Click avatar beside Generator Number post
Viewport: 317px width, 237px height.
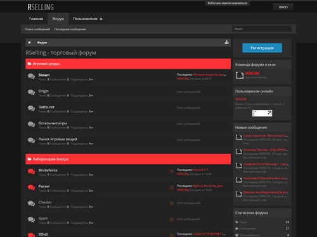coord(239,152)
